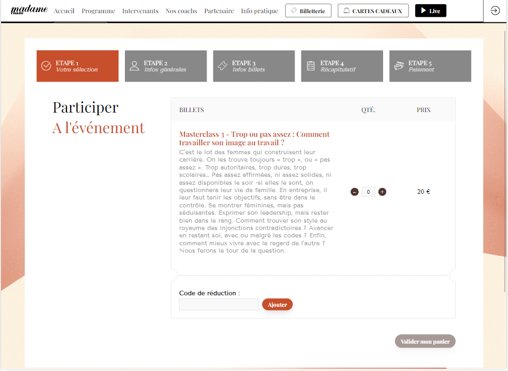508x371 pixels.
Task: Open Nos coachs page
Action: click(181, 11)
